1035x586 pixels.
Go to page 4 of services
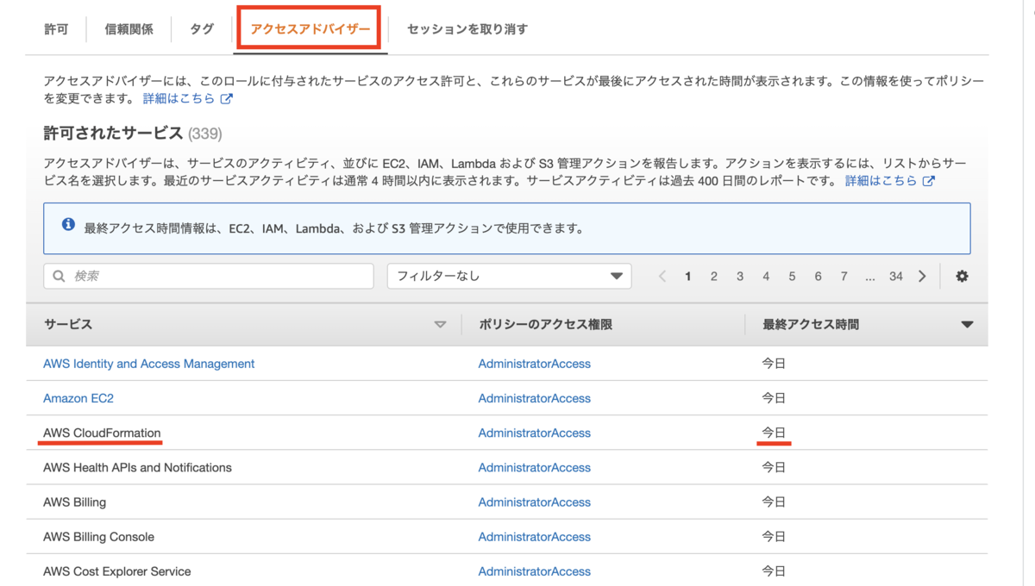766,277
